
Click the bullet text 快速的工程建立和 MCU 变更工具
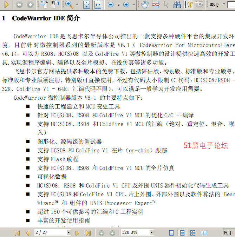(x=79, y=106)
